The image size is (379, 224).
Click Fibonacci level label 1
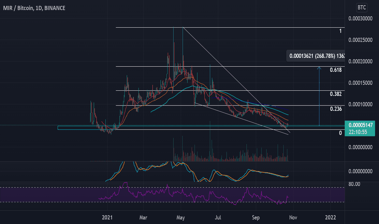340,31
